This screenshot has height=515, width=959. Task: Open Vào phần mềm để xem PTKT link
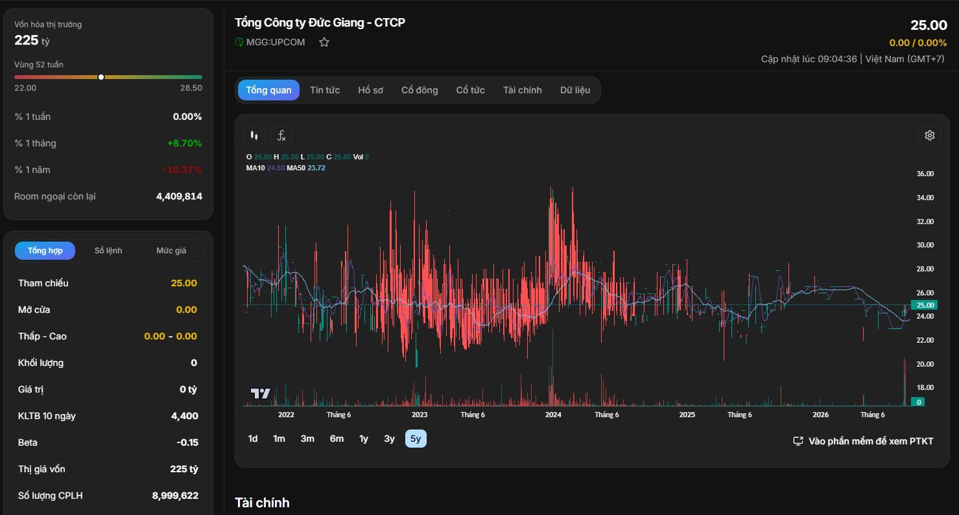[864, 441]
